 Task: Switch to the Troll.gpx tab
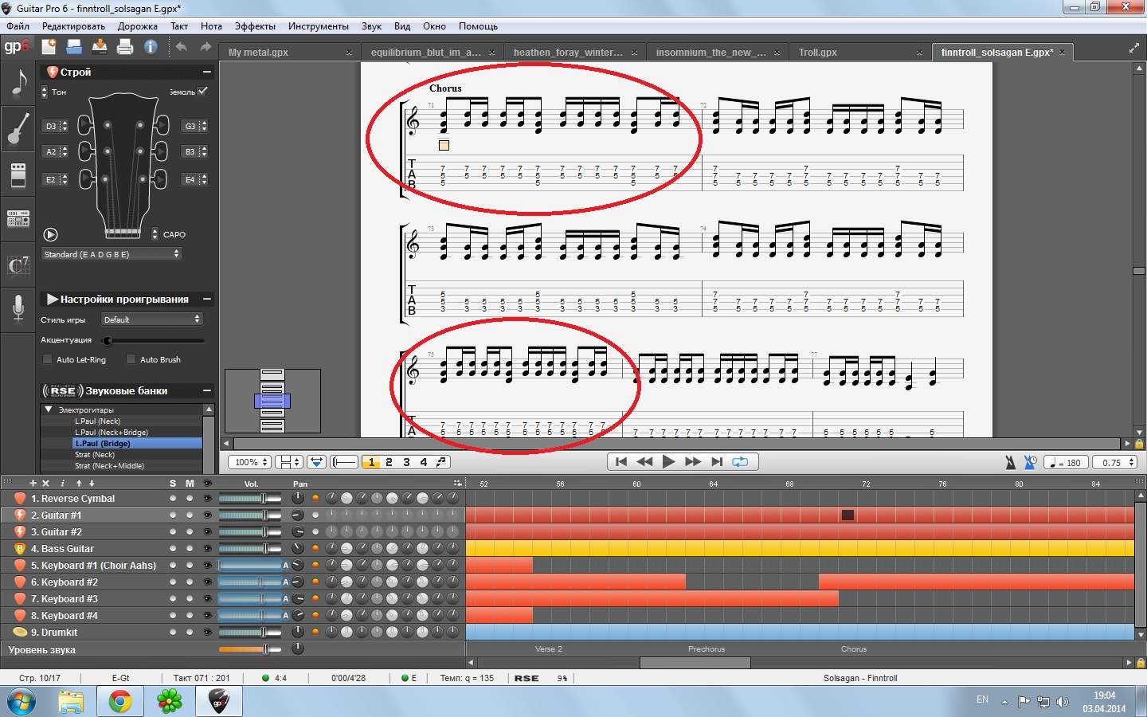pyautogui.click(x=818, y=53)
